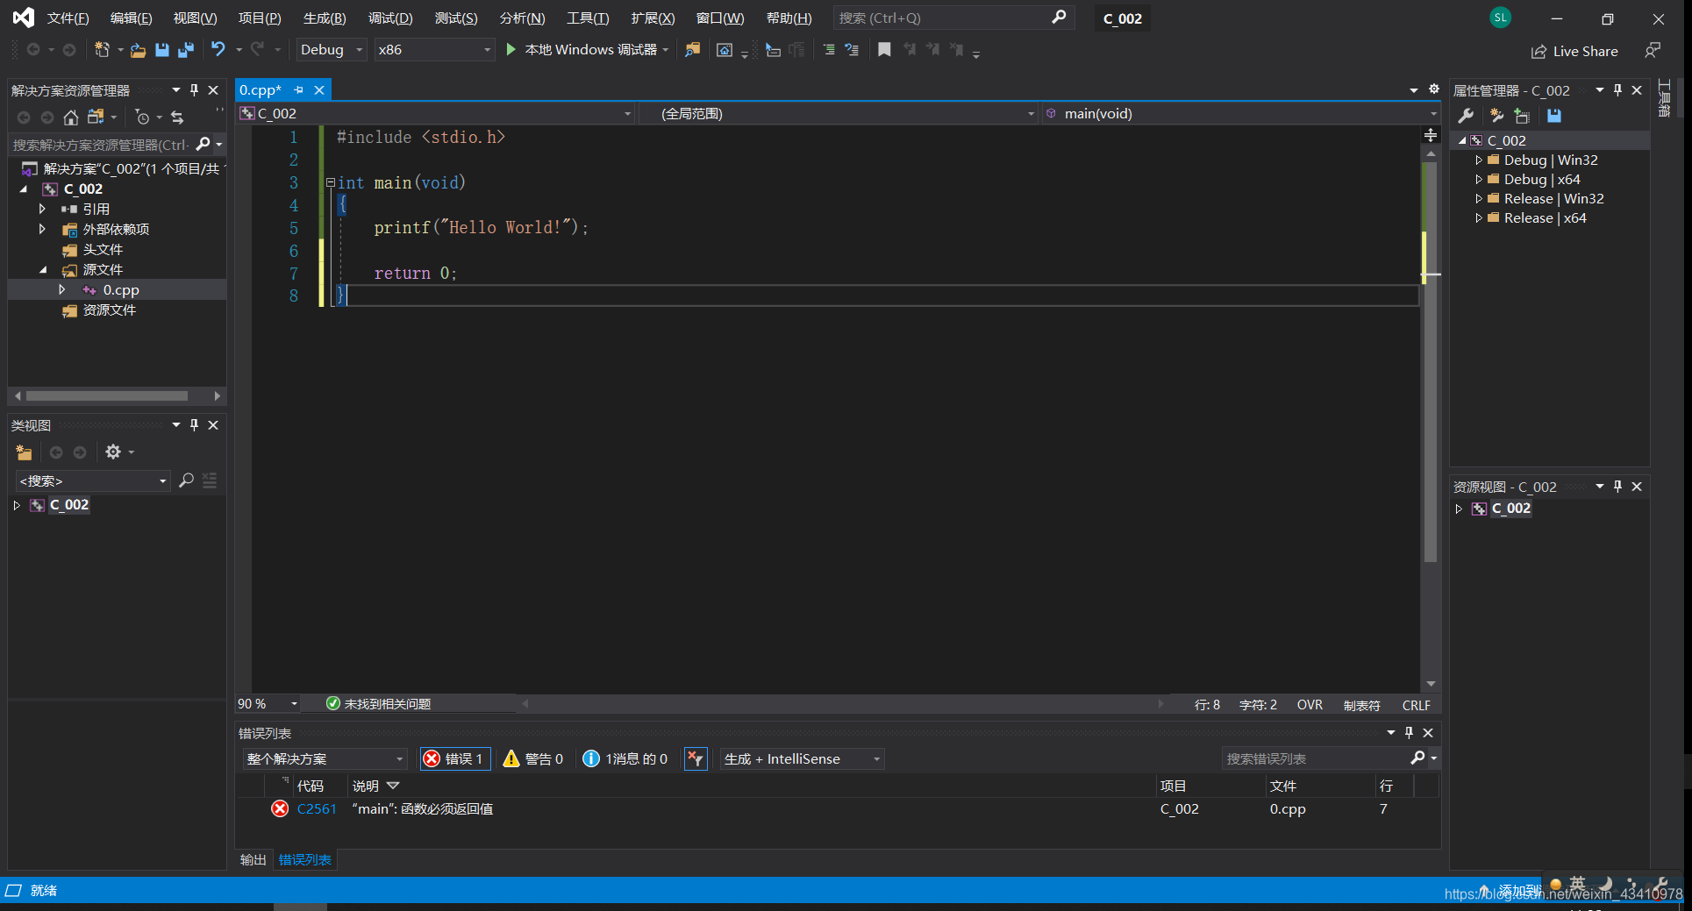Viewport: 1692px width, 911px height.
Task: Open the x86 platform dropdown
Action: (x=435, y=50)
